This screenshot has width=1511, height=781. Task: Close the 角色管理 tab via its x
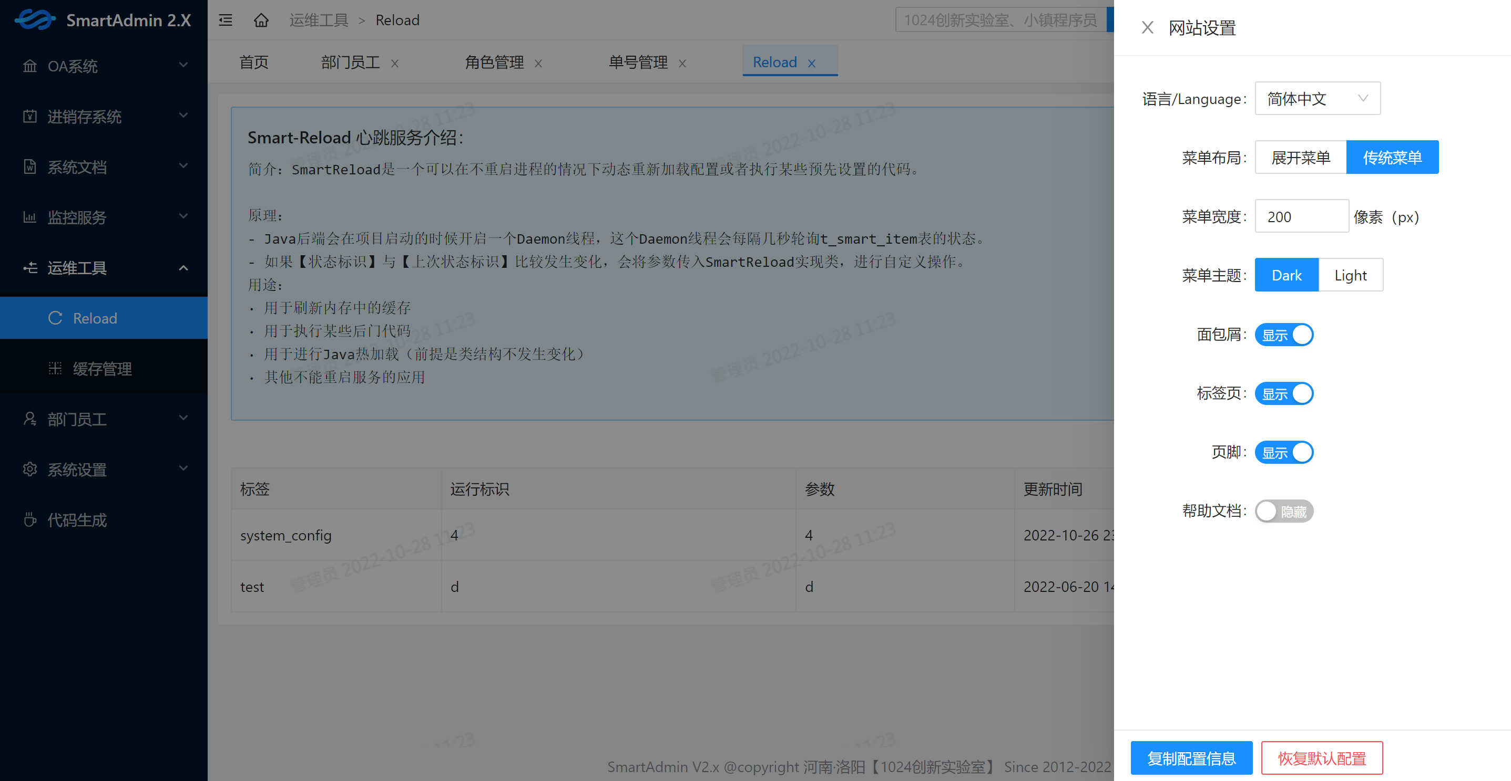click(x=538, y=63)
